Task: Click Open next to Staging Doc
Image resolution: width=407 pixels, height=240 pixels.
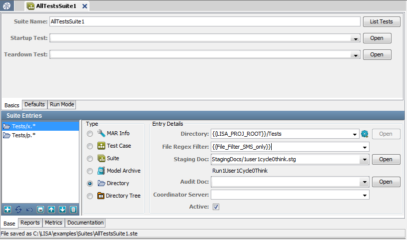Action: (x=386, y=159)
